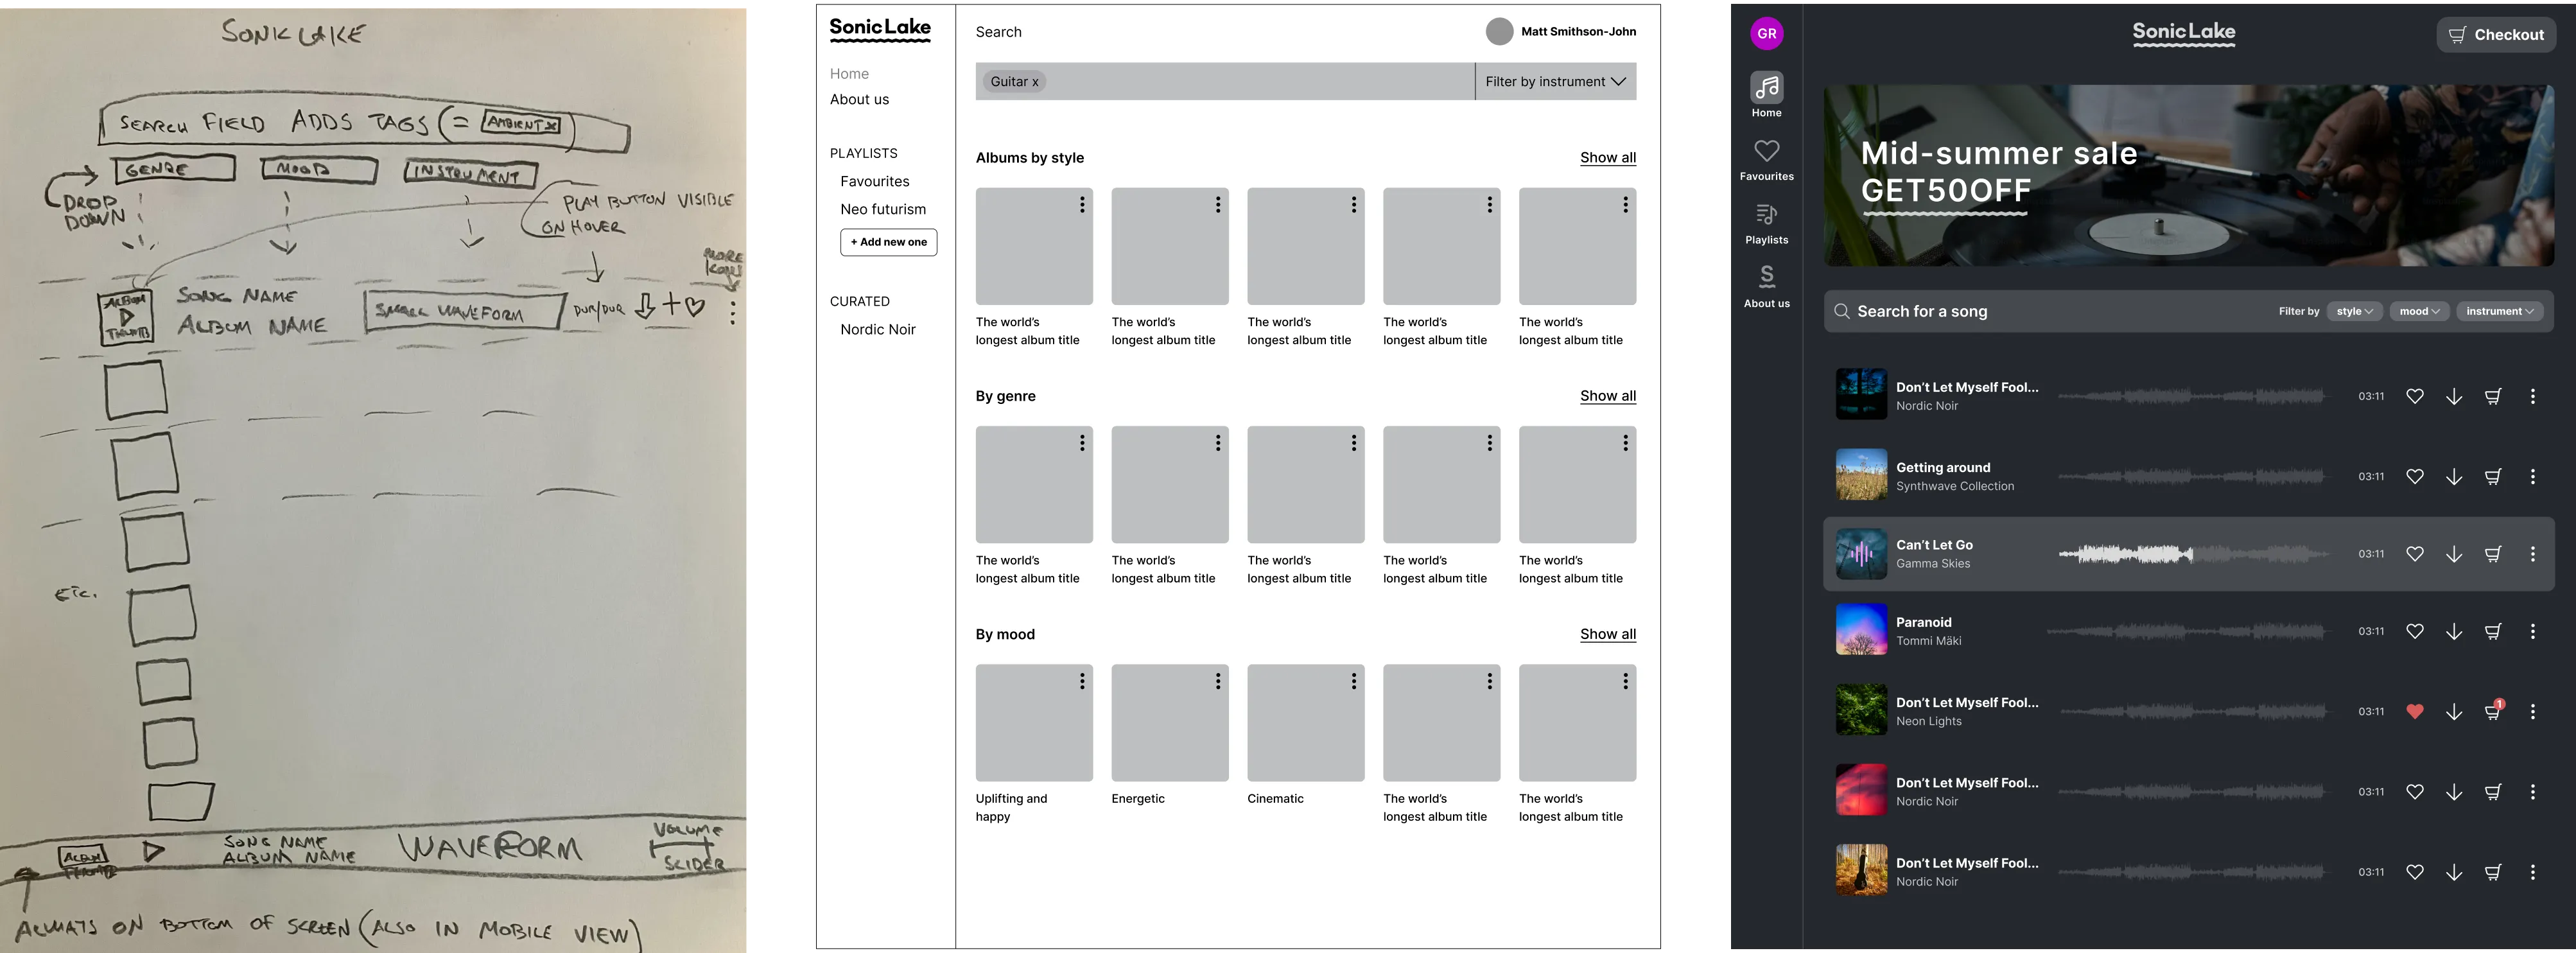Unfavourite the Neon Lights track's red heart
The width and height of the screenshot is (2576, 953).
click(x=2414, y=712)
